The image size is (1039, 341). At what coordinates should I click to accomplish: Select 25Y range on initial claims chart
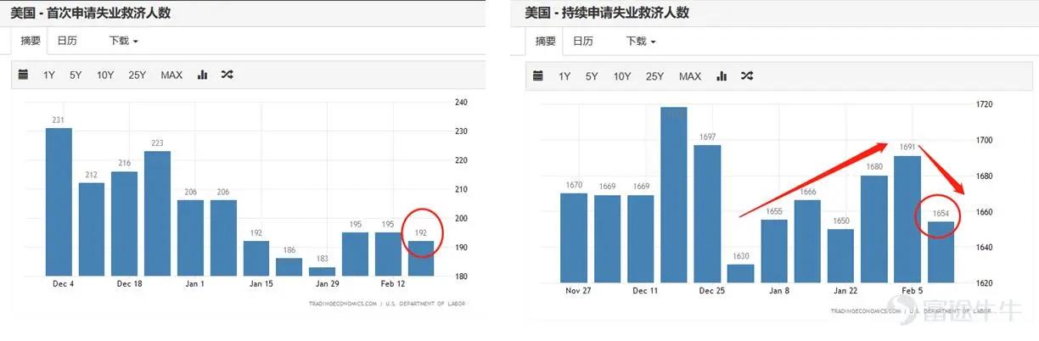click(138, 75)
